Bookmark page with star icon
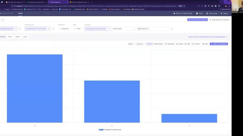Screen dimensions: 243x136 pyautogui.click(x=184, y=6)
